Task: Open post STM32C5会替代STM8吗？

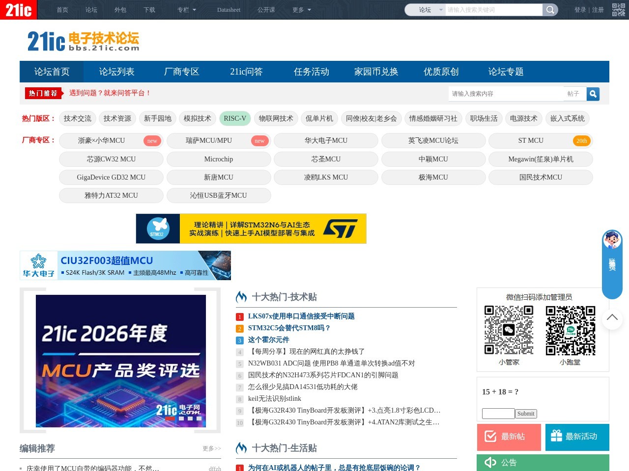Action: pyautogui.click(x=289, y=328)
